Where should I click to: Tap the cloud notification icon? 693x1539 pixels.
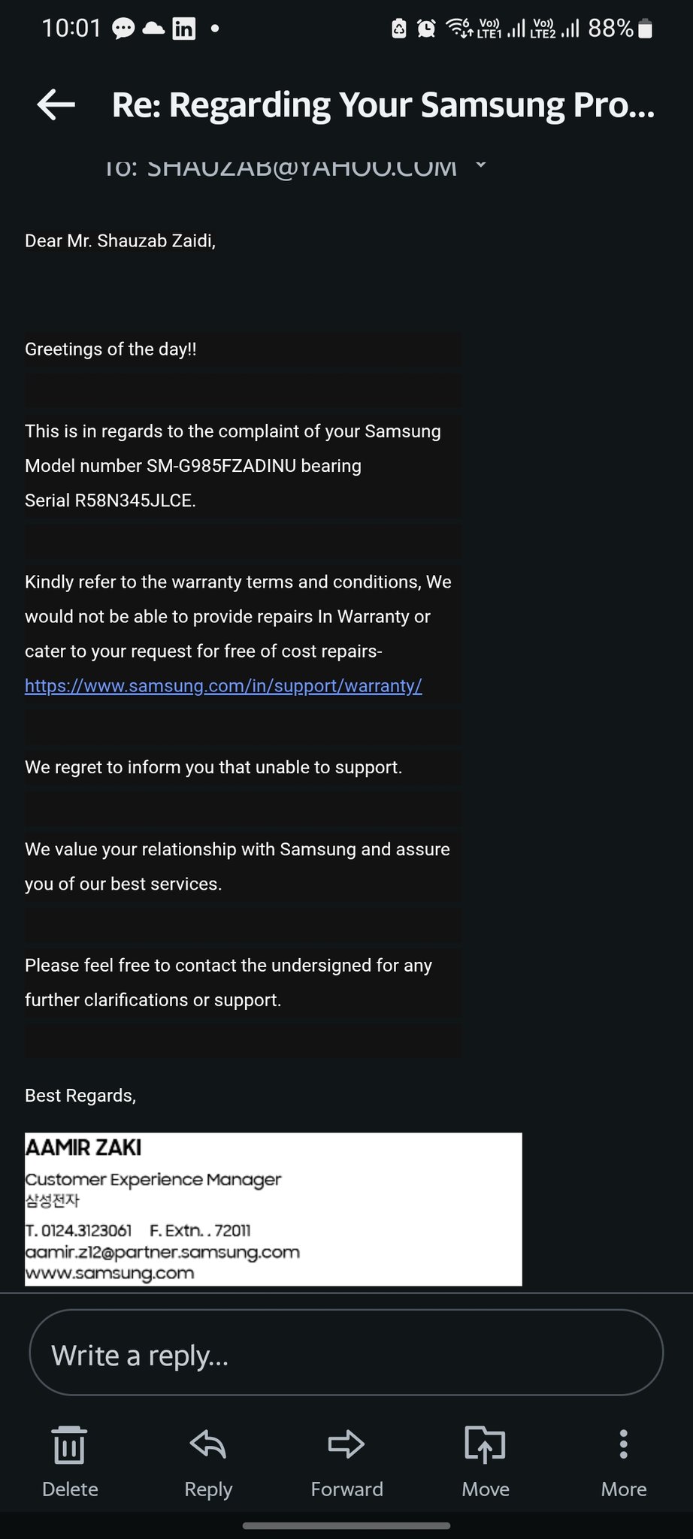point(154,29)
